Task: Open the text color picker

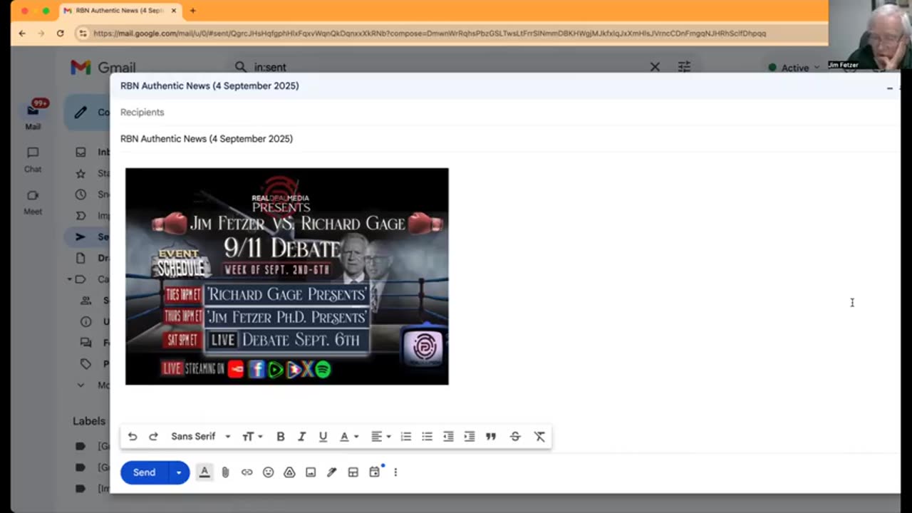Action: point(348,437)
